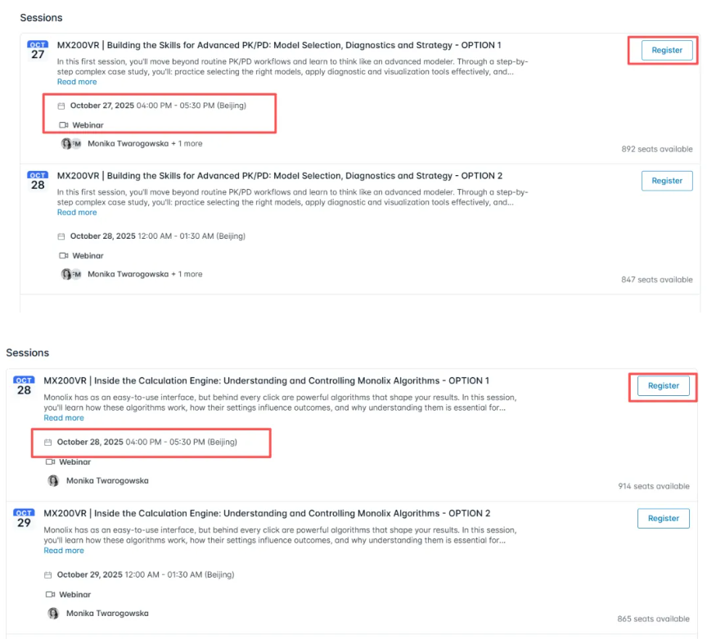The width and height of the screenshot is (707, 639).
Task: Expand Read more under Calculation Engine OPTION 1
Action: 64,417
